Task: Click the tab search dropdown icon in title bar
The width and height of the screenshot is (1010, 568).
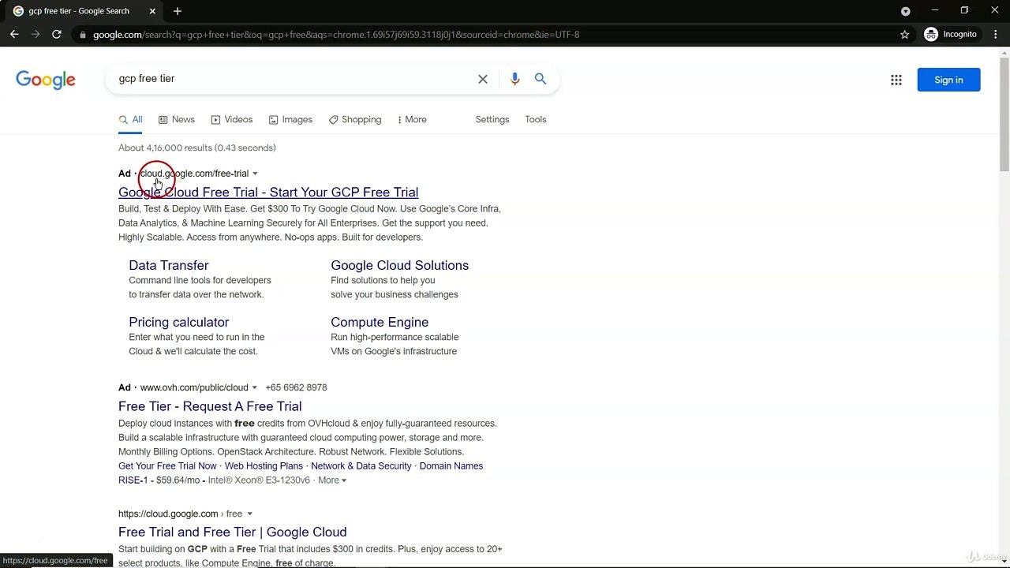Action: click(906, 11)
